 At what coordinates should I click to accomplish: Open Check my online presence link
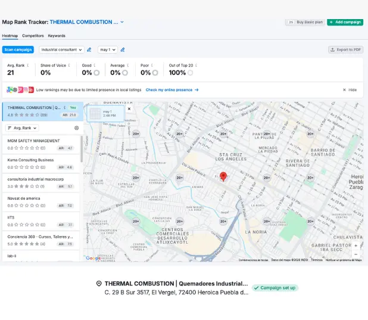(x=172, y=90)
